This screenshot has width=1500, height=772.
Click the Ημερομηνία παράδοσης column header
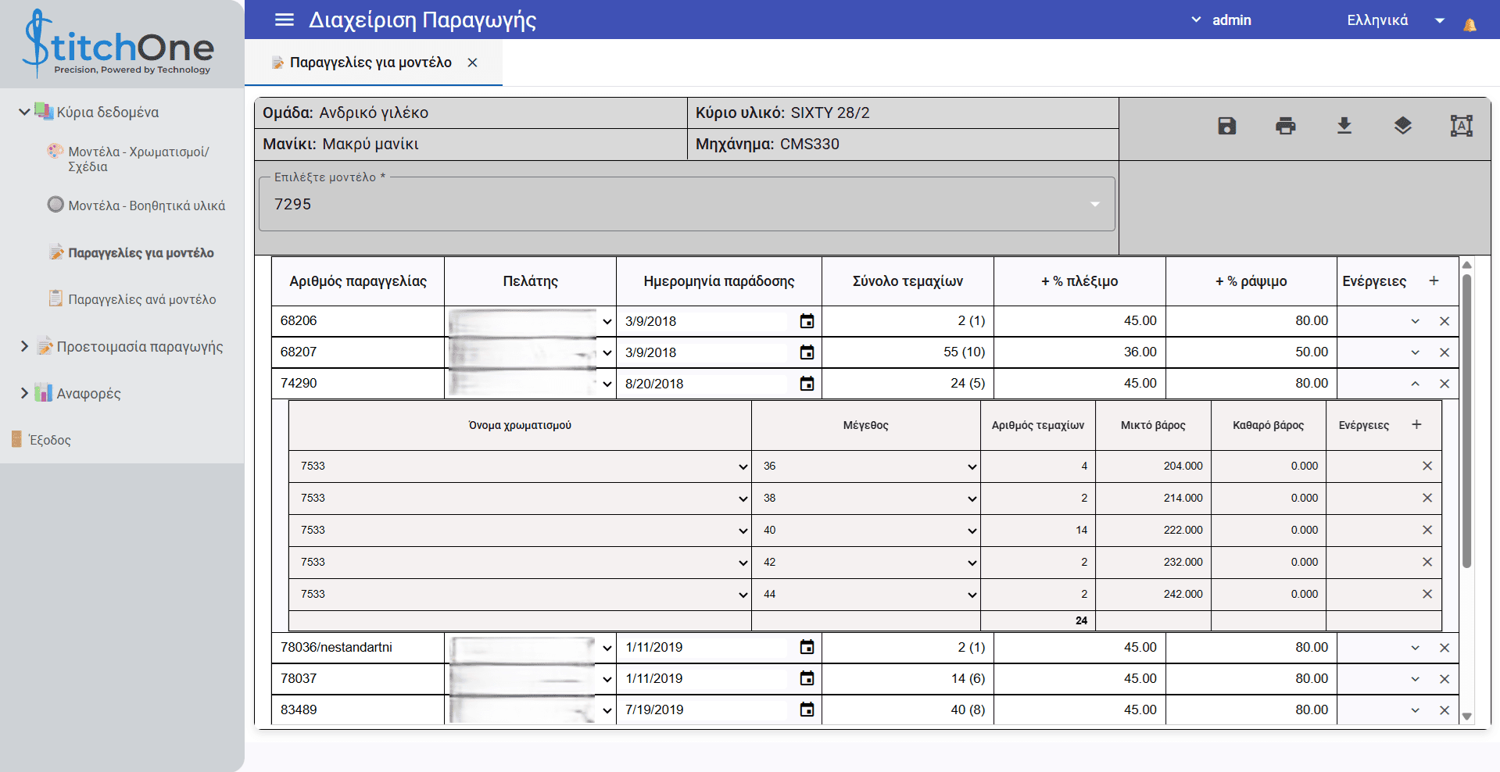[x=719, y=281]
